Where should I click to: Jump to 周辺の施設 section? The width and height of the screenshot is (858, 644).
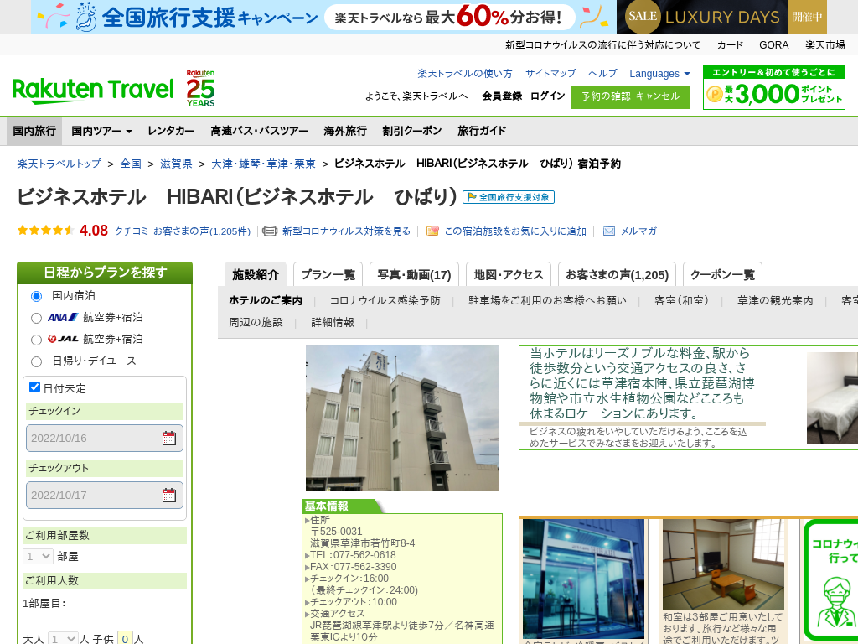[x=256, y=322]
